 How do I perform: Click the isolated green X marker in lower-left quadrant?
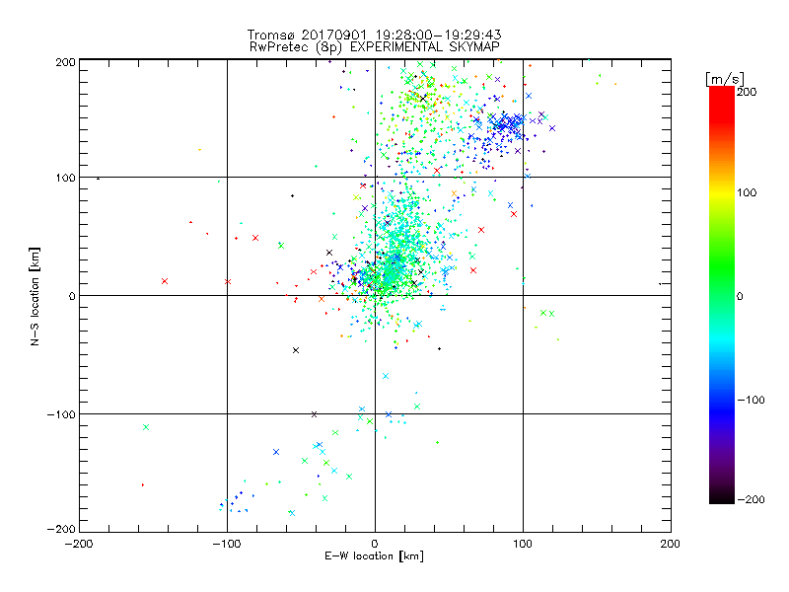point(146,427)
